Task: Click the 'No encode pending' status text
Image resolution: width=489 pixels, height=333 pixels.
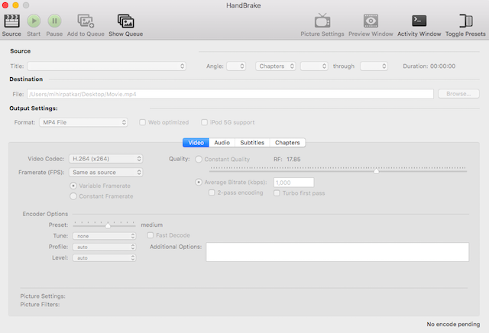Action: click(x=453, y=325)
